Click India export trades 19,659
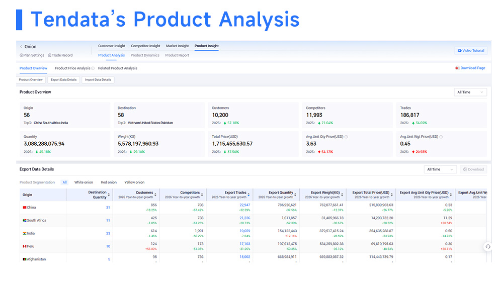501x285 pixels. pos(245,231)
